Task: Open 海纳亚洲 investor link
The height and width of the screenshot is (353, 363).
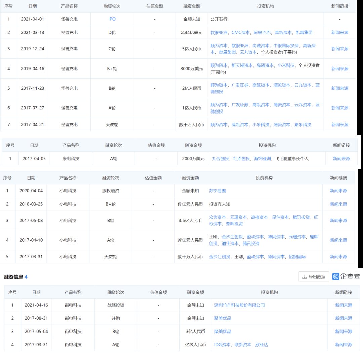Action: tap(262, 159)
